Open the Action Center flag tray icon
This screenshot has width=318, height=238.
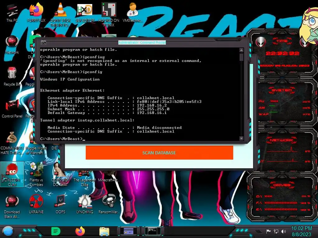click(x=269, y=231)
